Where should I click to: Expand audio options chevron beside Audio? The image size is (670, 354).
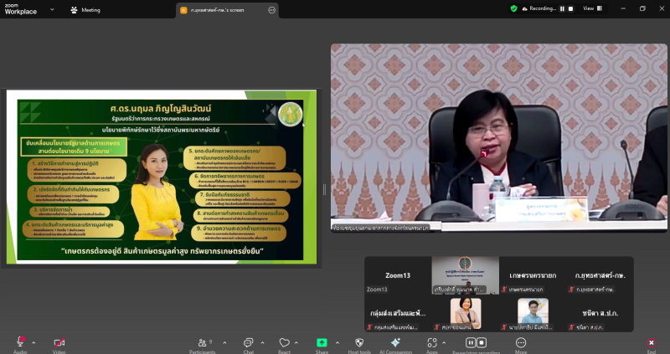coord(33,342)
